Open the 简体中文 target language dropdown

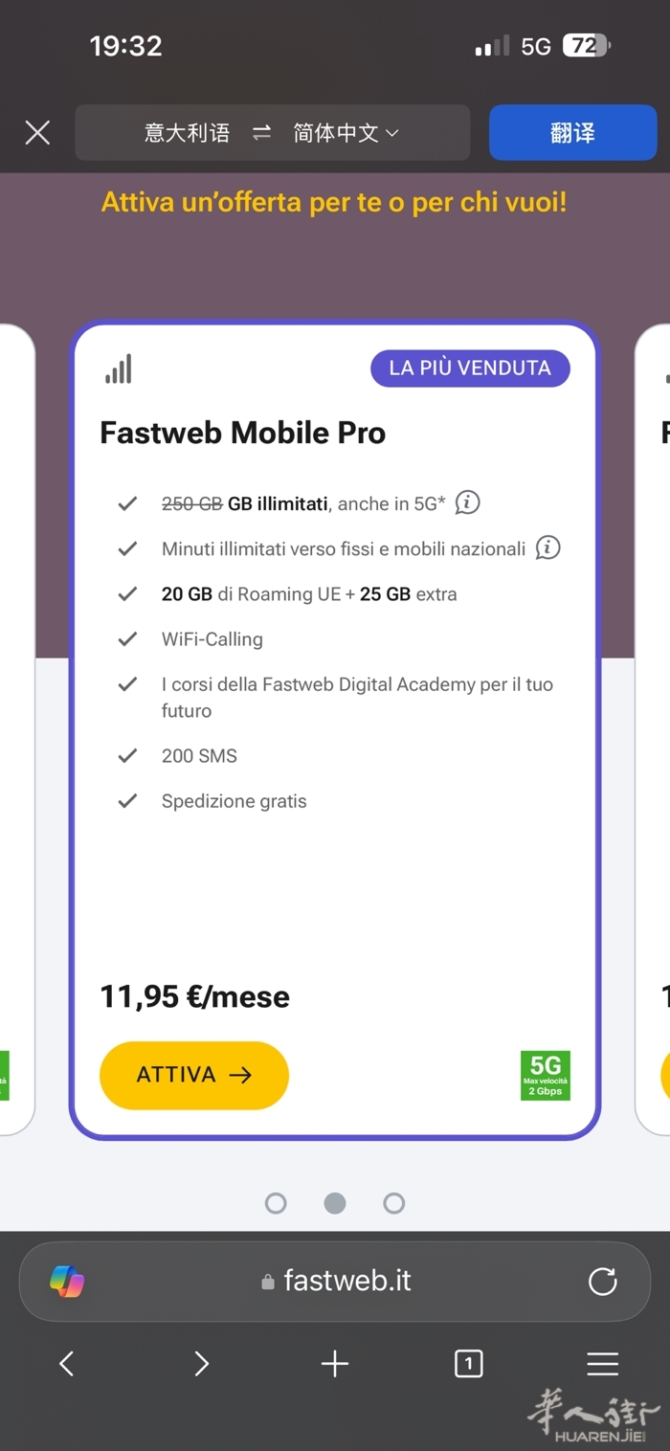[346, 133]
